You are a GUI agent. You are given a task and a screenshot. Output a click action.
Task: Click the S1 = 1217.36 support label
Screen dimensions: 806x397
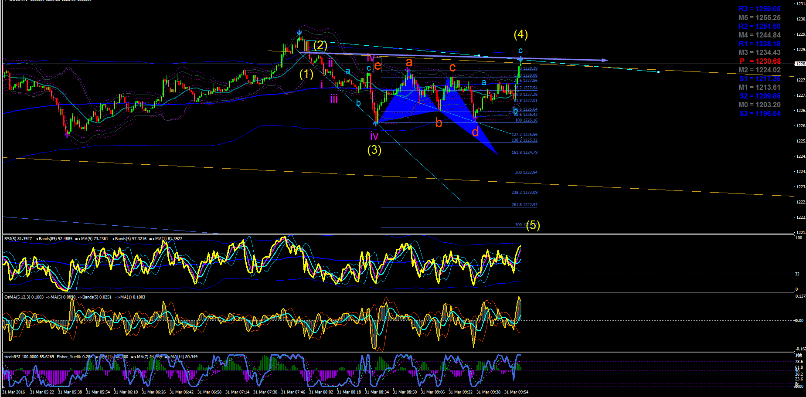760,78
